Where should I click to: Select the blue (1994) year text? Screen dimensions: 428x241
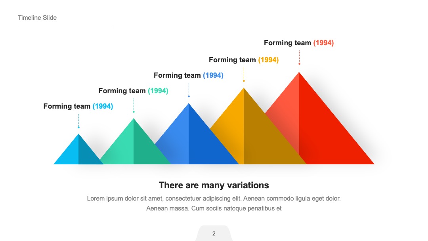coord(213,75)
